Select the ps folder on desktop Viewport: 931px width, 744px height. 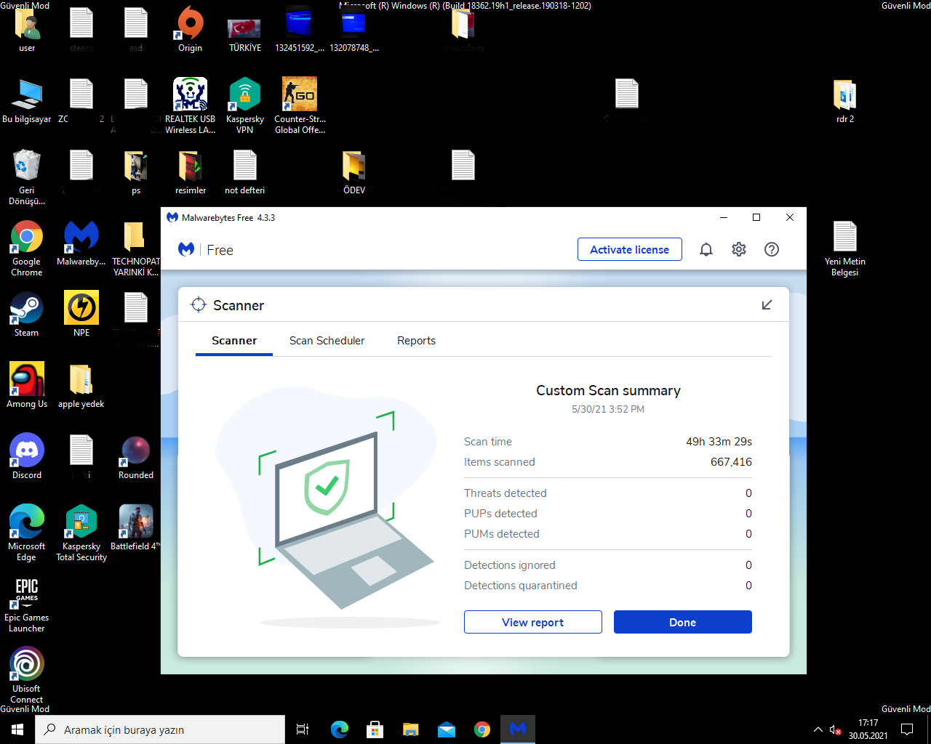[x=136, y=171]
